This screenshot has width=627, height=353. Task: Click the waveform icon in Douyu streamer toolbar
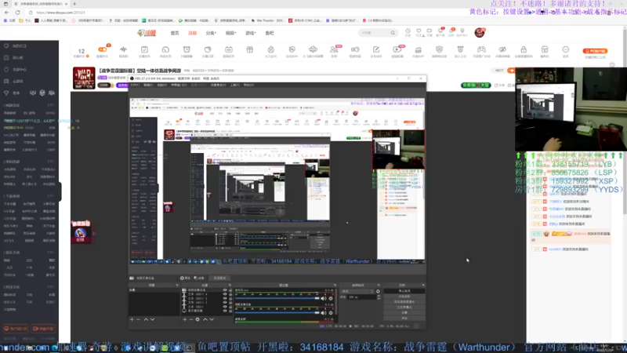123,49
